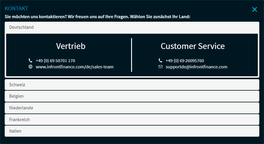Expand the Schweiz country section

pos(132,85)
